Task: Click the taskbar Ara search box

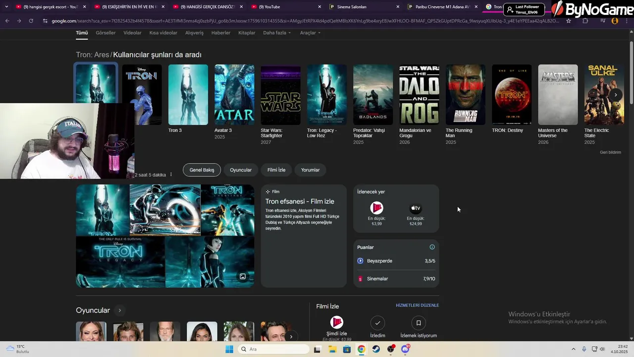Action: (273, 349)
